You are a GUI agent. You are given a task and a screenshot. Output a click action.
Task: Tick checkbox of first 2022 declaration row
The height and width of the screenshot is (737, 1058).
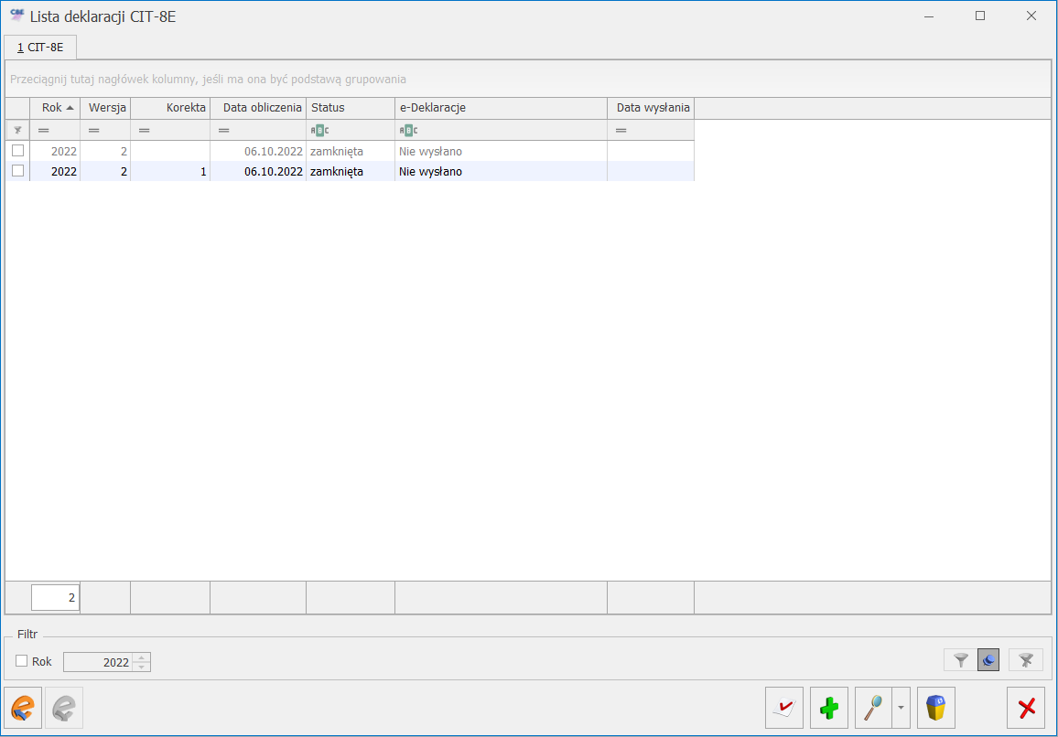point(18,150)
